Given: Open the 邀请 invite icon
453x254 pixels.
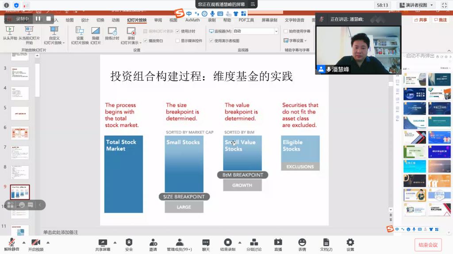Looking at the screenshot, I should pos(153,245).
